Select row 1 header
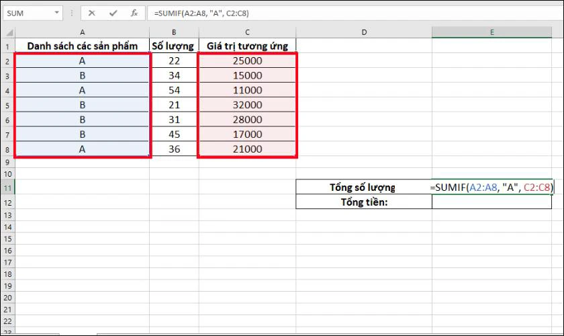 7,46
